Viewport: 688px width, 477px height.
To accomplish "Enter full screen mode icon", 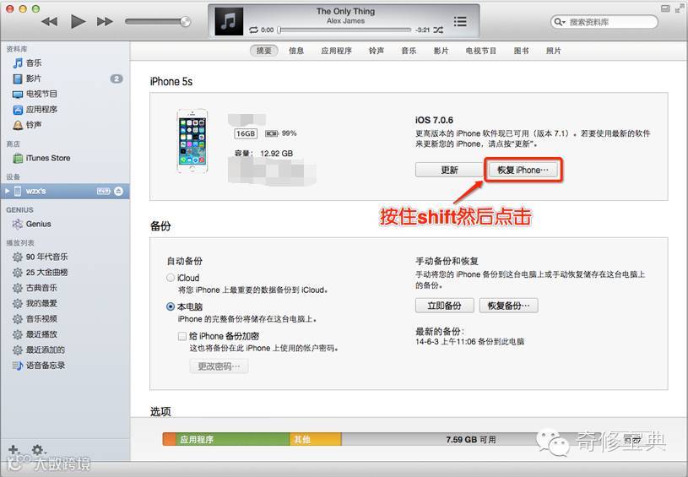I will coord(680,8).
